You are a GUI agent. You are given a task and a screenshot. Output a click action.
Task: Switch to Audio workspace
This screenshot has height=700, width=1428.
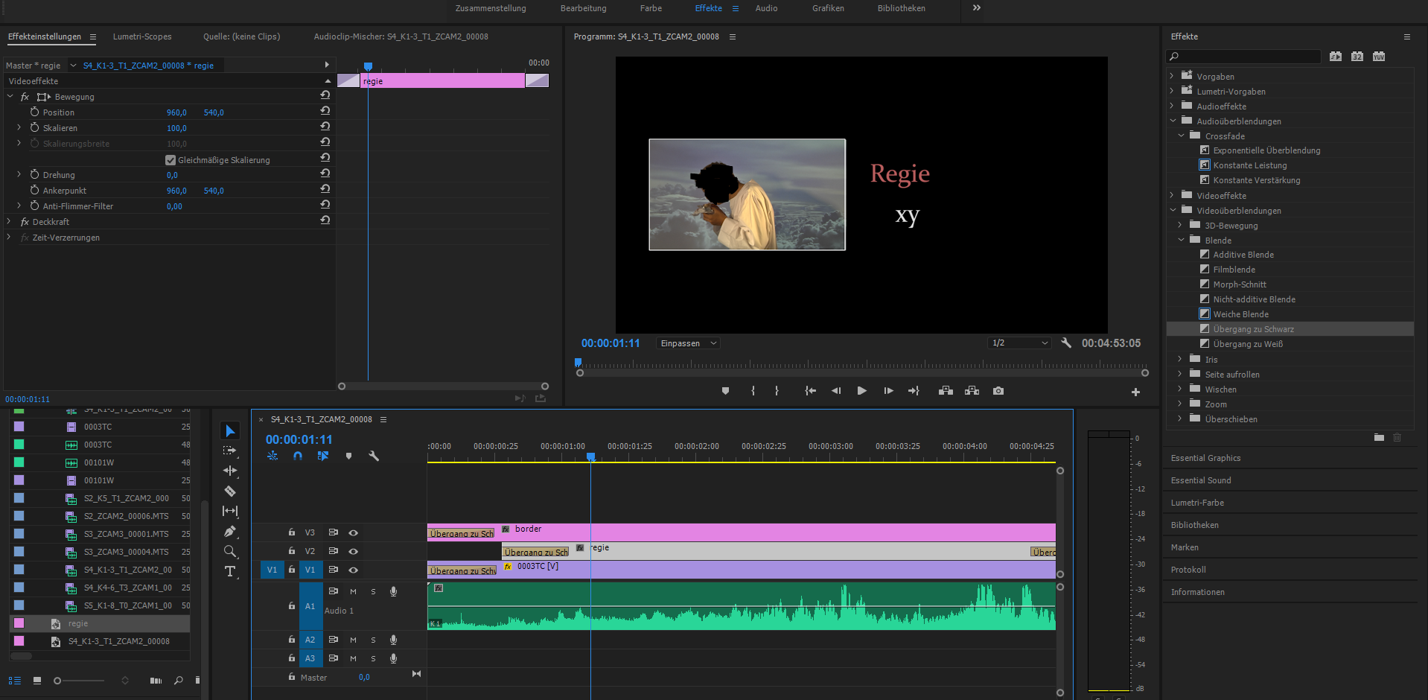pos(766,8)
